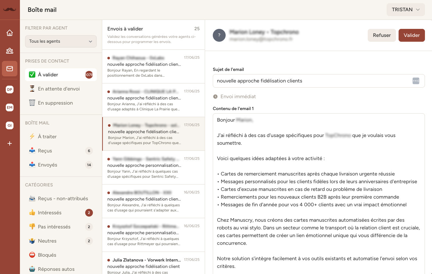432x274 pixels.
Task: Expand the Tous les agents dropdown
Action: (x=61, y=41)
